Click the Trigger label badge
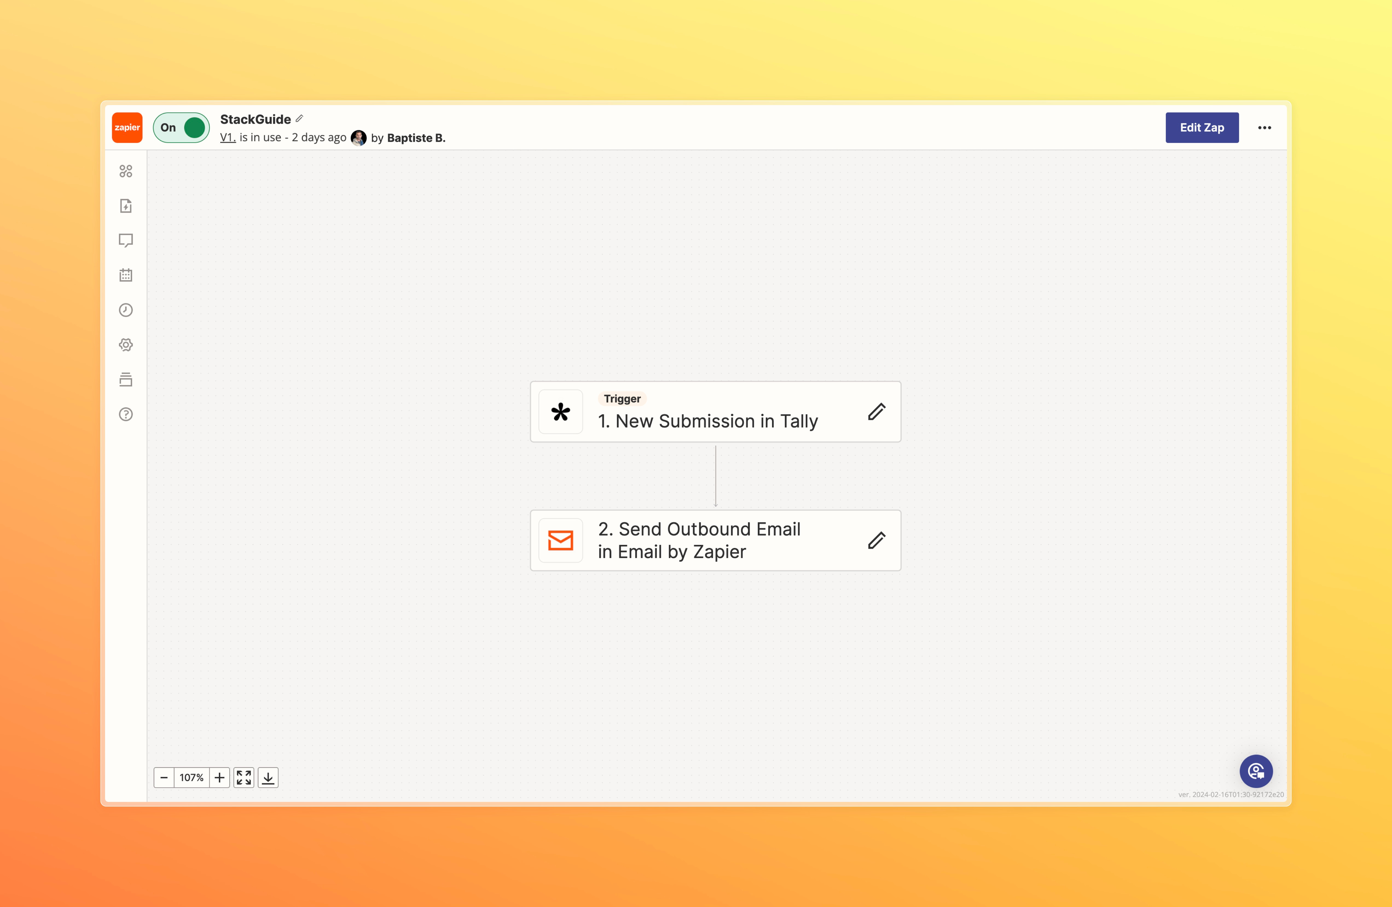Image resolution: width=1392 pixels, height=907 pixels. tap(622, 398)
